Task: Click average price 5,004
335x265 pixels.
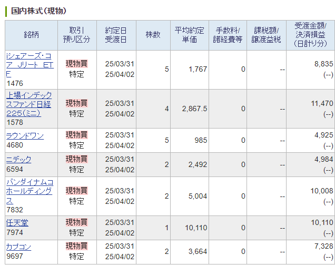Action: (198, 197)
